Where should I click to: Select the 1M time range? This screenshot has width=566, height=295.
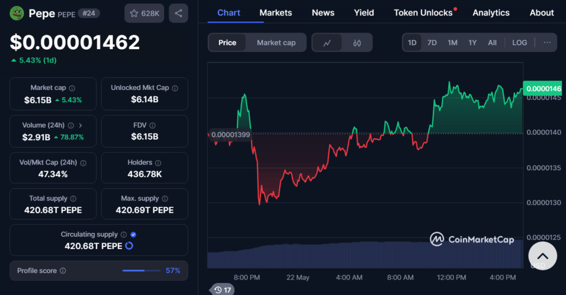(x=453, y=43)
